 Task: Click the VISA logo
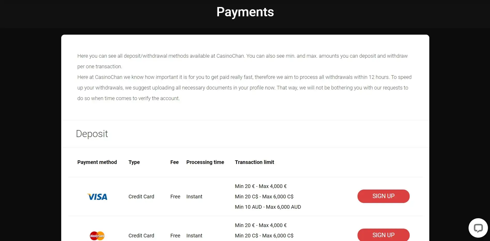[x=97, y=197]
